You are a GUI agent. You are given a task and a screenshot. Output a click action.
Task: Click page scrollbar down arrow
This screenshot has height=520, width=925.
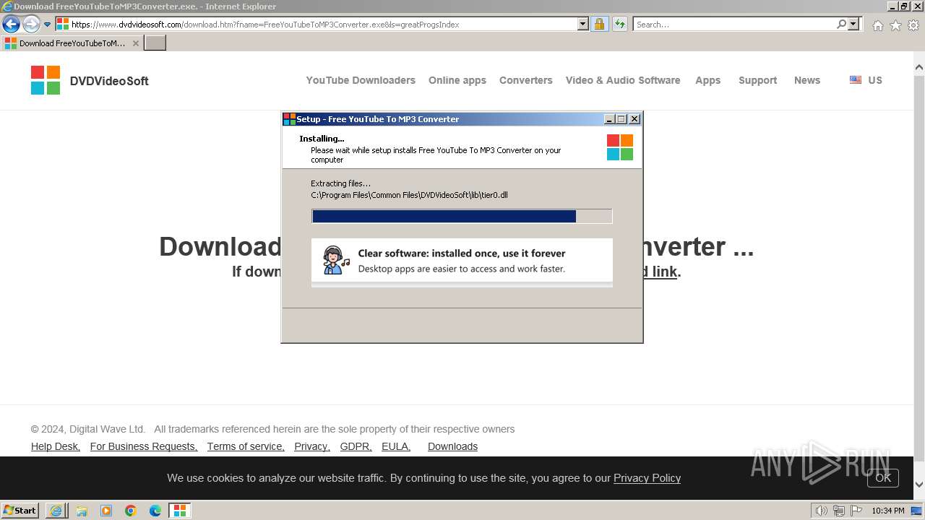tap(918, 485)
